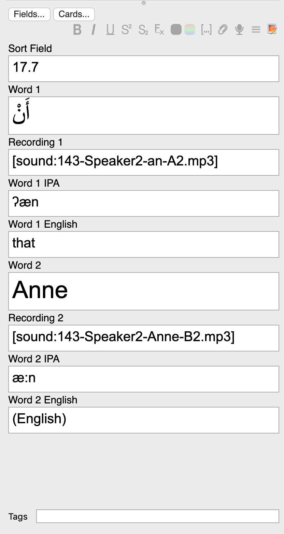Image resolution: width=284 pixels, height=534 pixels.
Task: Record audio with microphone icon
Action: pos(239,30)
